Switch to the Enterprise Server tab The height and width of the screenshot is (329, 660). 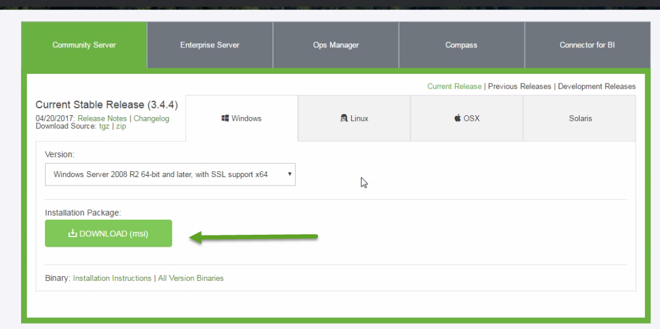[x=209, y=45]
